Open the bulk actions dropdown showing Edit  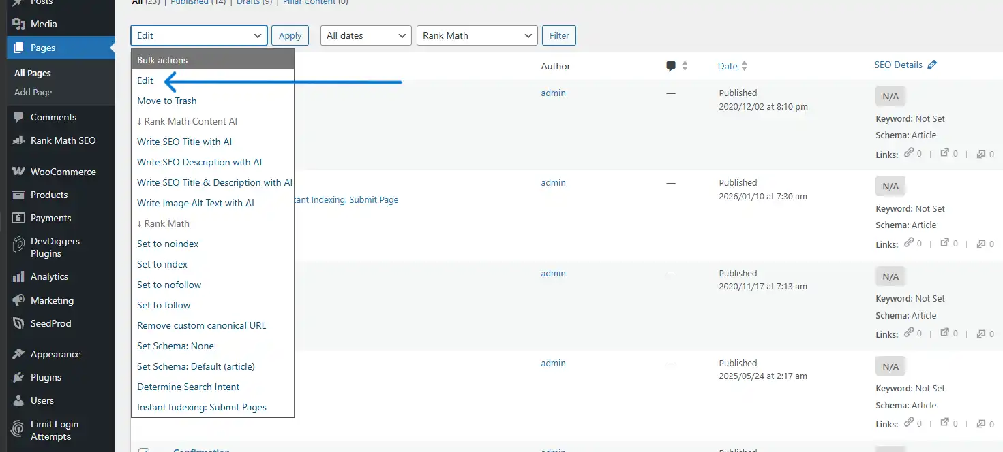coord(198,35)
